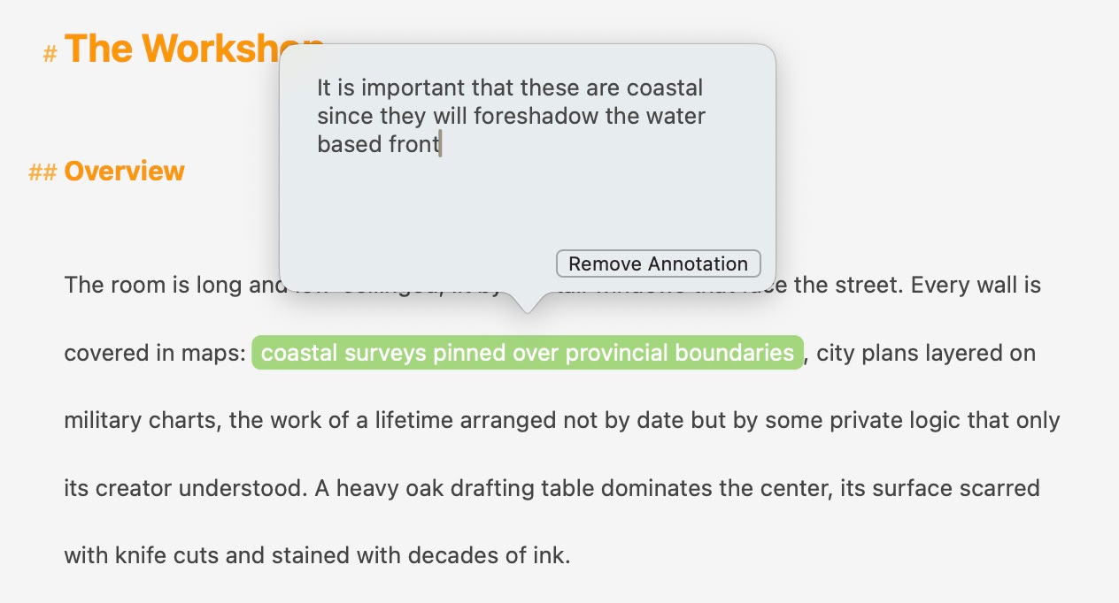Select the highlighted green annotated text
1119x603 pixels.
coord(528,353)
